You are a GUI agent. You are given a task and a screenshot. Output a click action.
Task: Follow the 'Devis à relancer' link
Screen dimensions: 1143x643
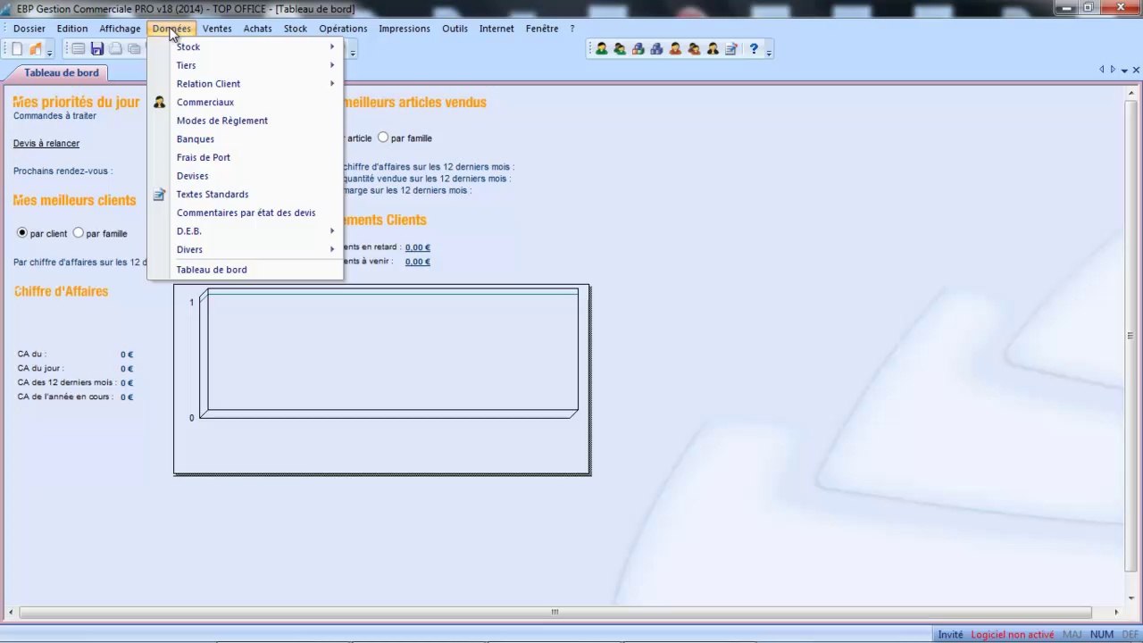[x=46, y=143]
